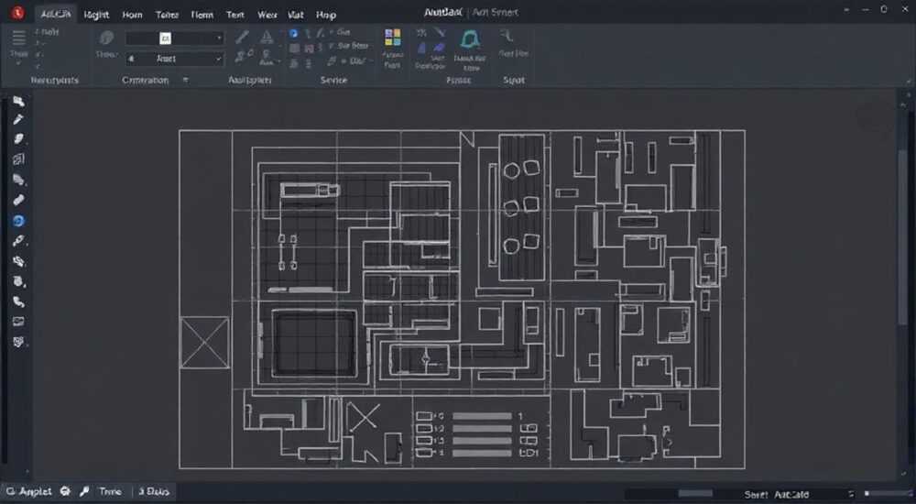The image size is (916, 504).
Task: Open the Hom menu tab
Action: pos(133,15)
